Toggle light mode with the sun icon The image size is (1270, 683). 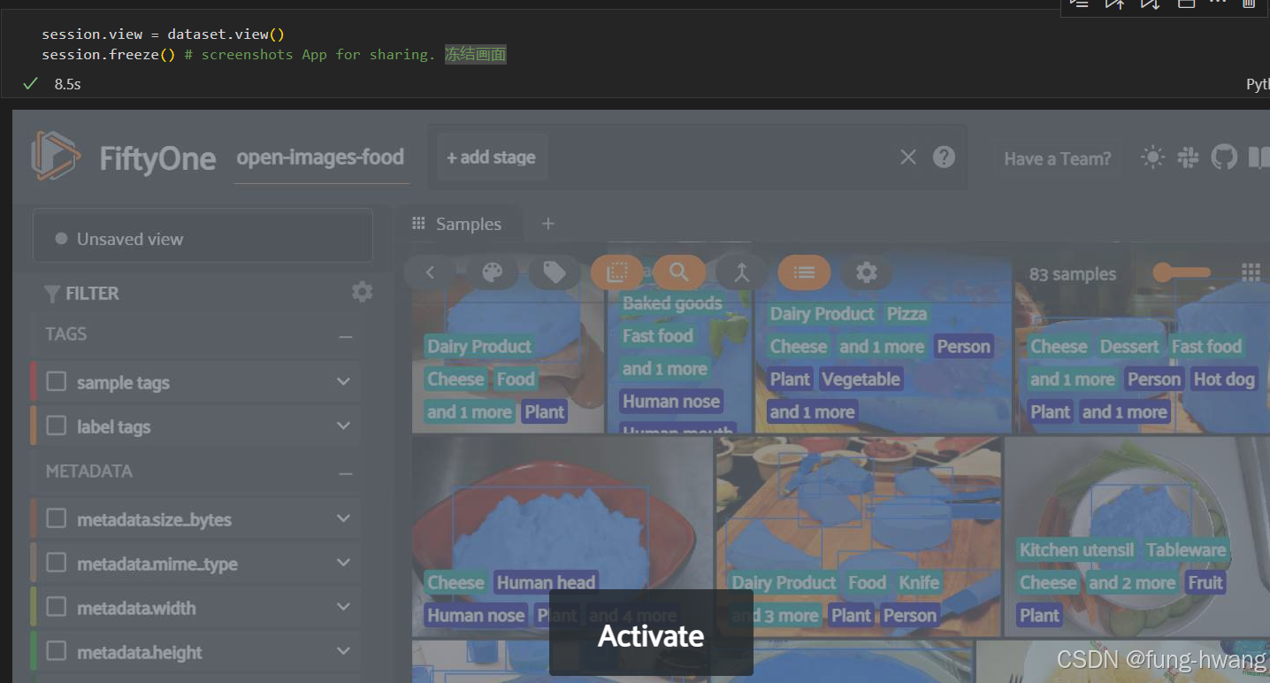tap(1152, 157)
